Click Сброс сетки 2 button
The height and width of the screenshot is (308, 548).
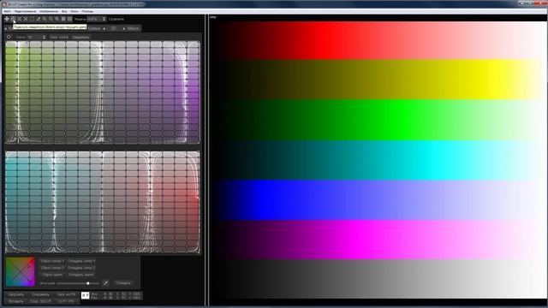[52, 268]
